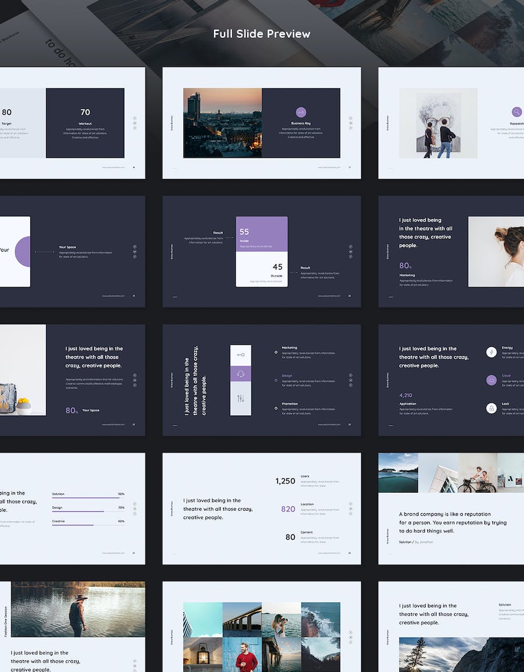Select the Marketing bullet radio circle
The image size is (524, 672).
(276, 352)
